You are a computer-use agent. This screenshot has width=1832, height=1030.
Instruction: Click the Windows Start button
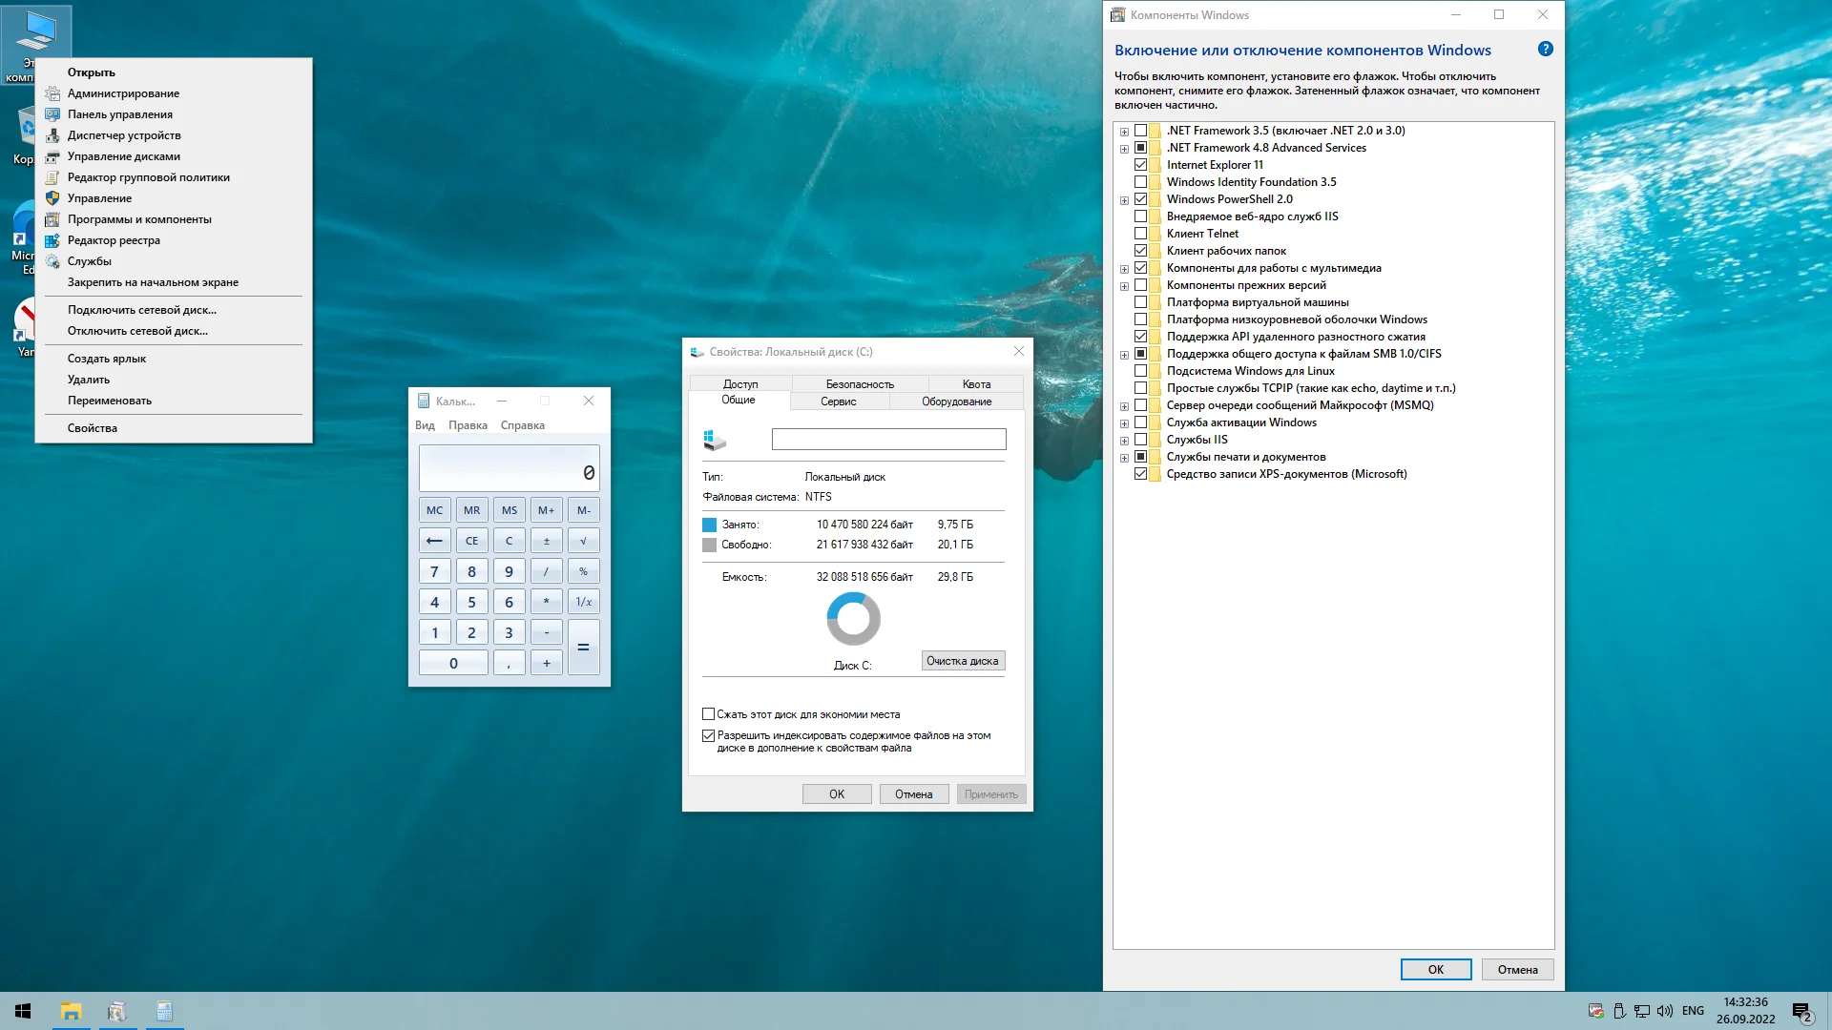23,1011
